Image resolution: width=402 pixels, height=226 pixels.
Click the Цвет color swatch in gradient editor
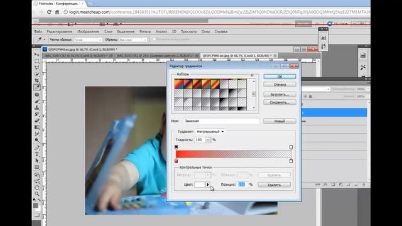[200, 185]
